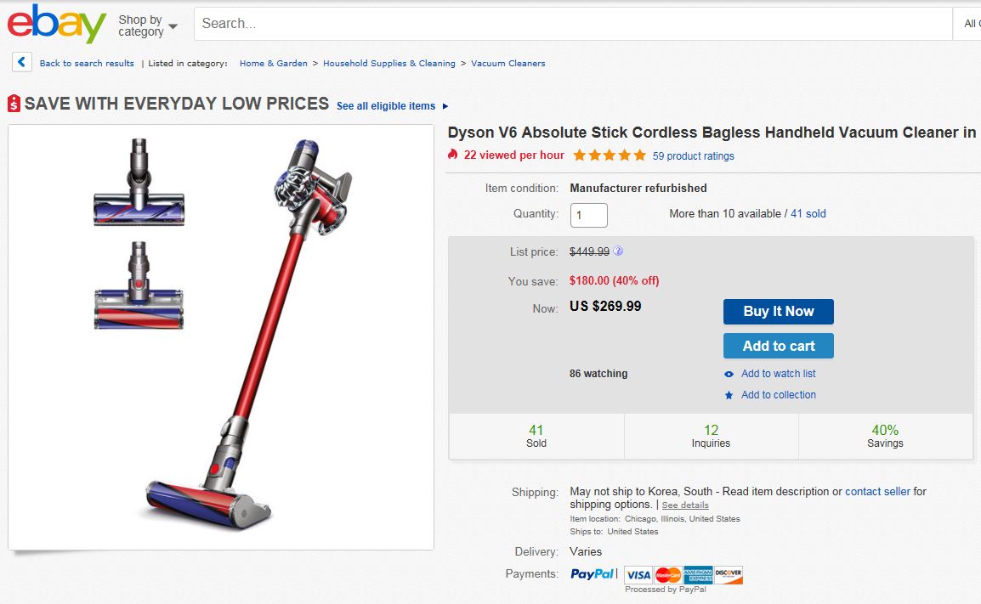The width and height of the screenshot is (981, 604).
Task: Focus the Quantity input field
Action: (x=588, y=215)
